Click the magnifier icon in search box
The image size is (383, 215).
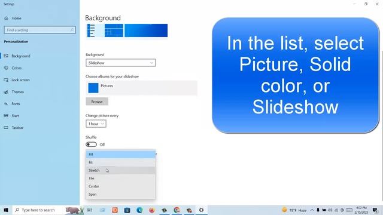point(72,30)
